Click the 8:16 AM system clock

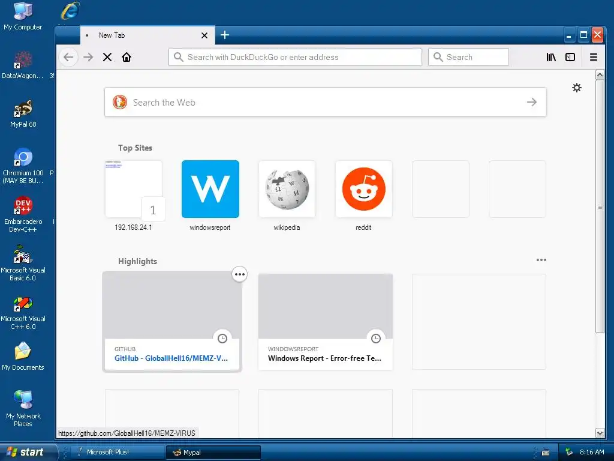click(x=592, y=453)
